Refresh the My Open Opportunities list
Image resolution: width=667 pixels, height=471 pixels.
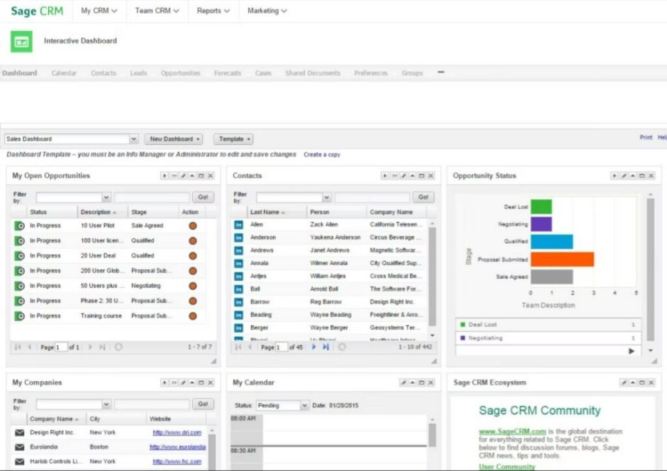tap(119, 347)
